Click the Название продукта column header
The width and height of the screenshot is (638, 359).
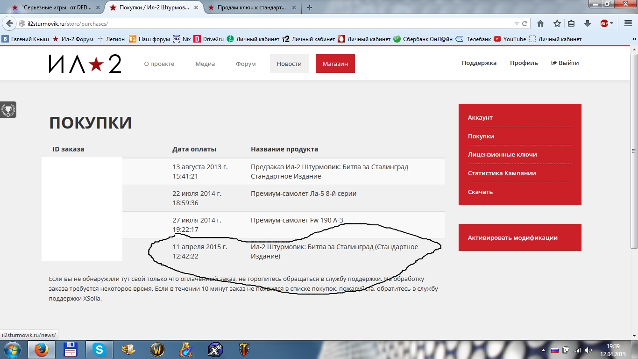point(284,149)
